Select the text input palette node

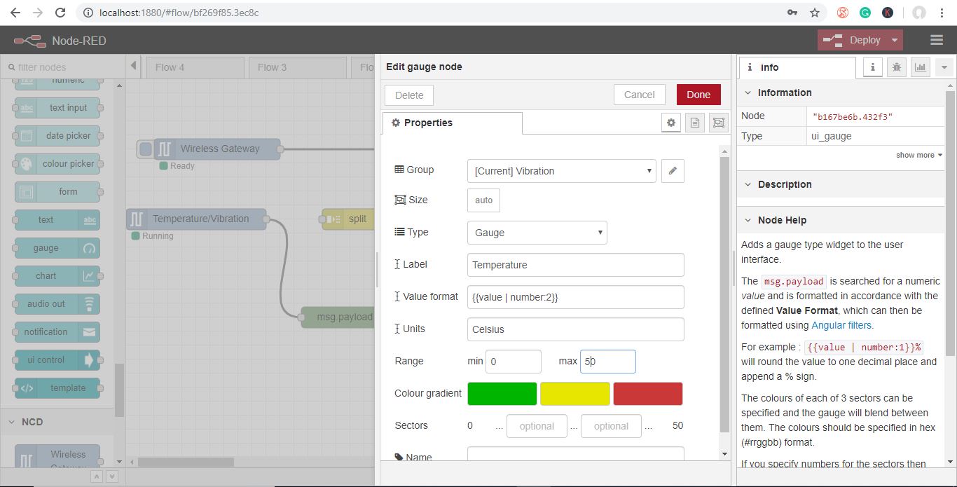tap(57, 108)
